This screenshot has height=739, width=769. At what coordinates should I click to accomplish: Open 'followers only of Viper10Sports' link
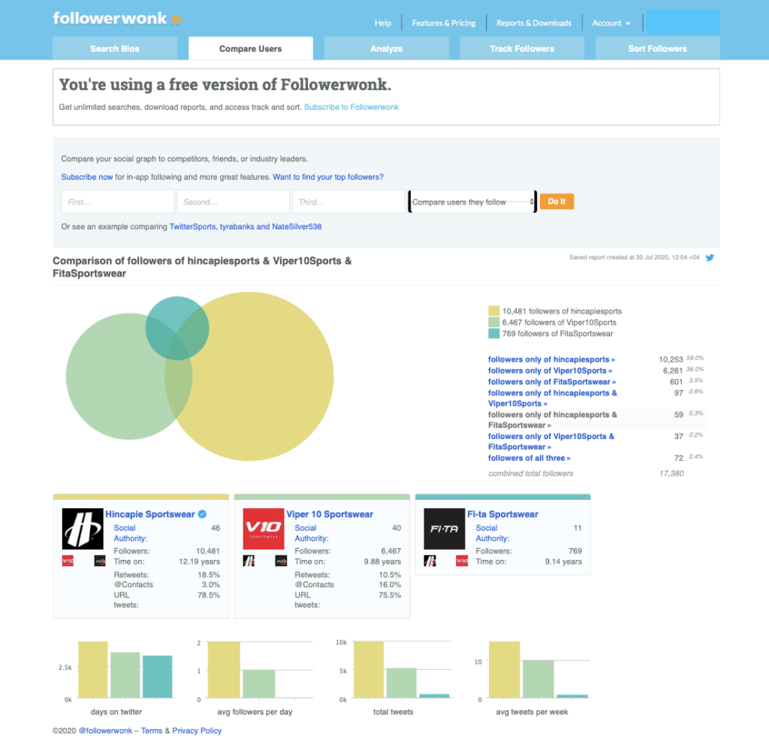[550, 371]
